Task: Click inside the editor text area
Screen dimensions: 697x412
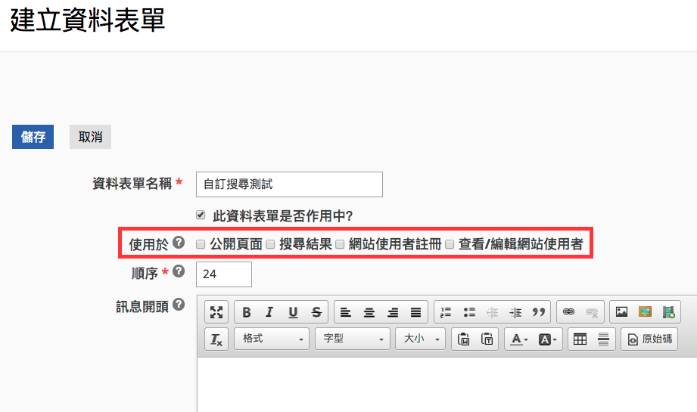Action: [447, 385]
